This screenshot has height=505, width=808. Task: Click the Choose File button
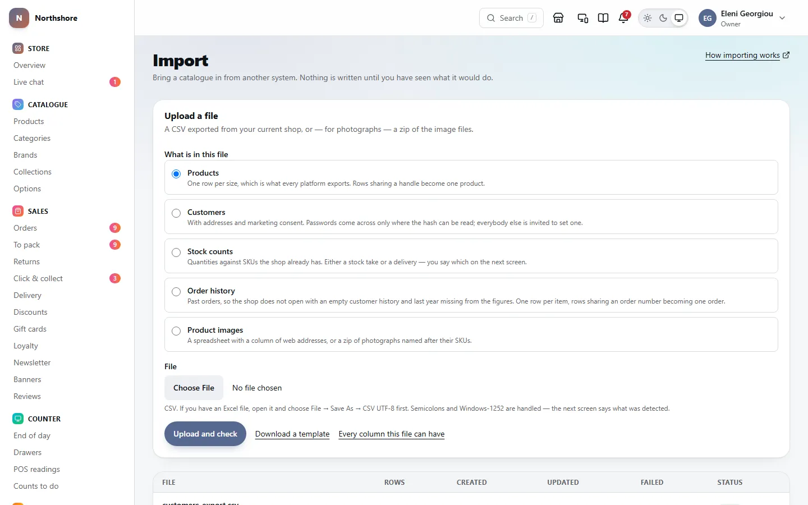tap(194, 388)
